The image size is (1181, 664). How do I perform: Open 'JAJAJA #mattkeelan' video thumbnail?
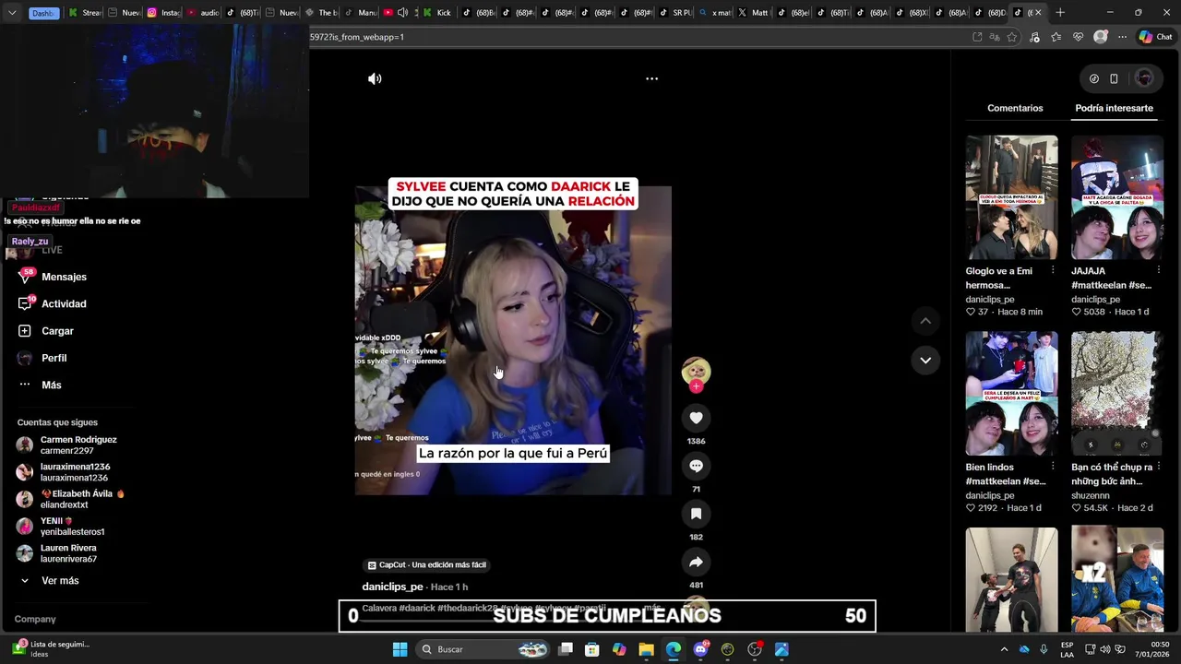[1117, 197]
